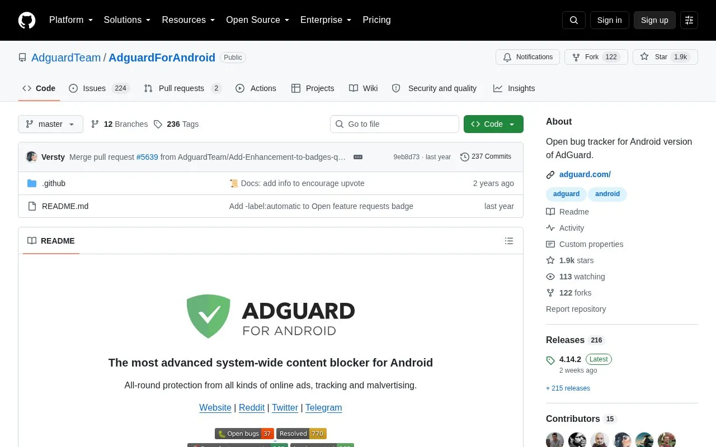
Task: Open the Wiki tab
Action: click(364, 88)
